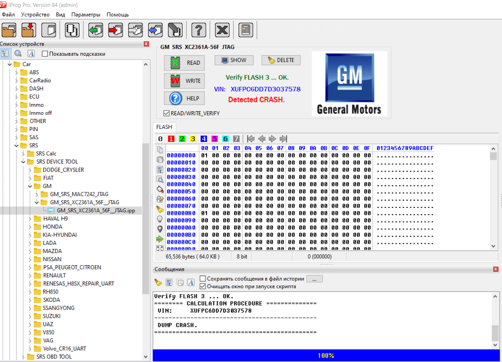The image size is (502, 362).
Task: Collapse the SRS folder node
Action: click(x=16, y=145)
